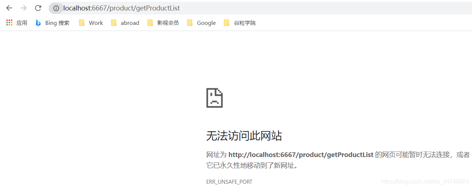Open the Google bookmarks folder
This screenshot has height=188, width=472.
tap(206, 23)
